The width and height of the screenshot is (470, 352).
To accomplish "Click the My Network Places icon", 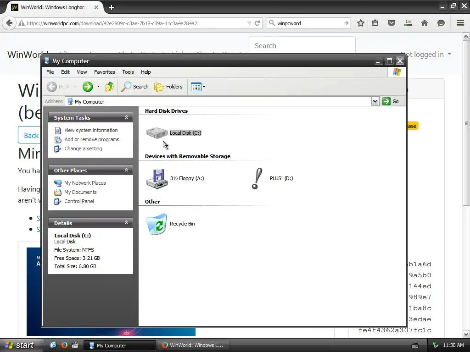I will (58, 183).
